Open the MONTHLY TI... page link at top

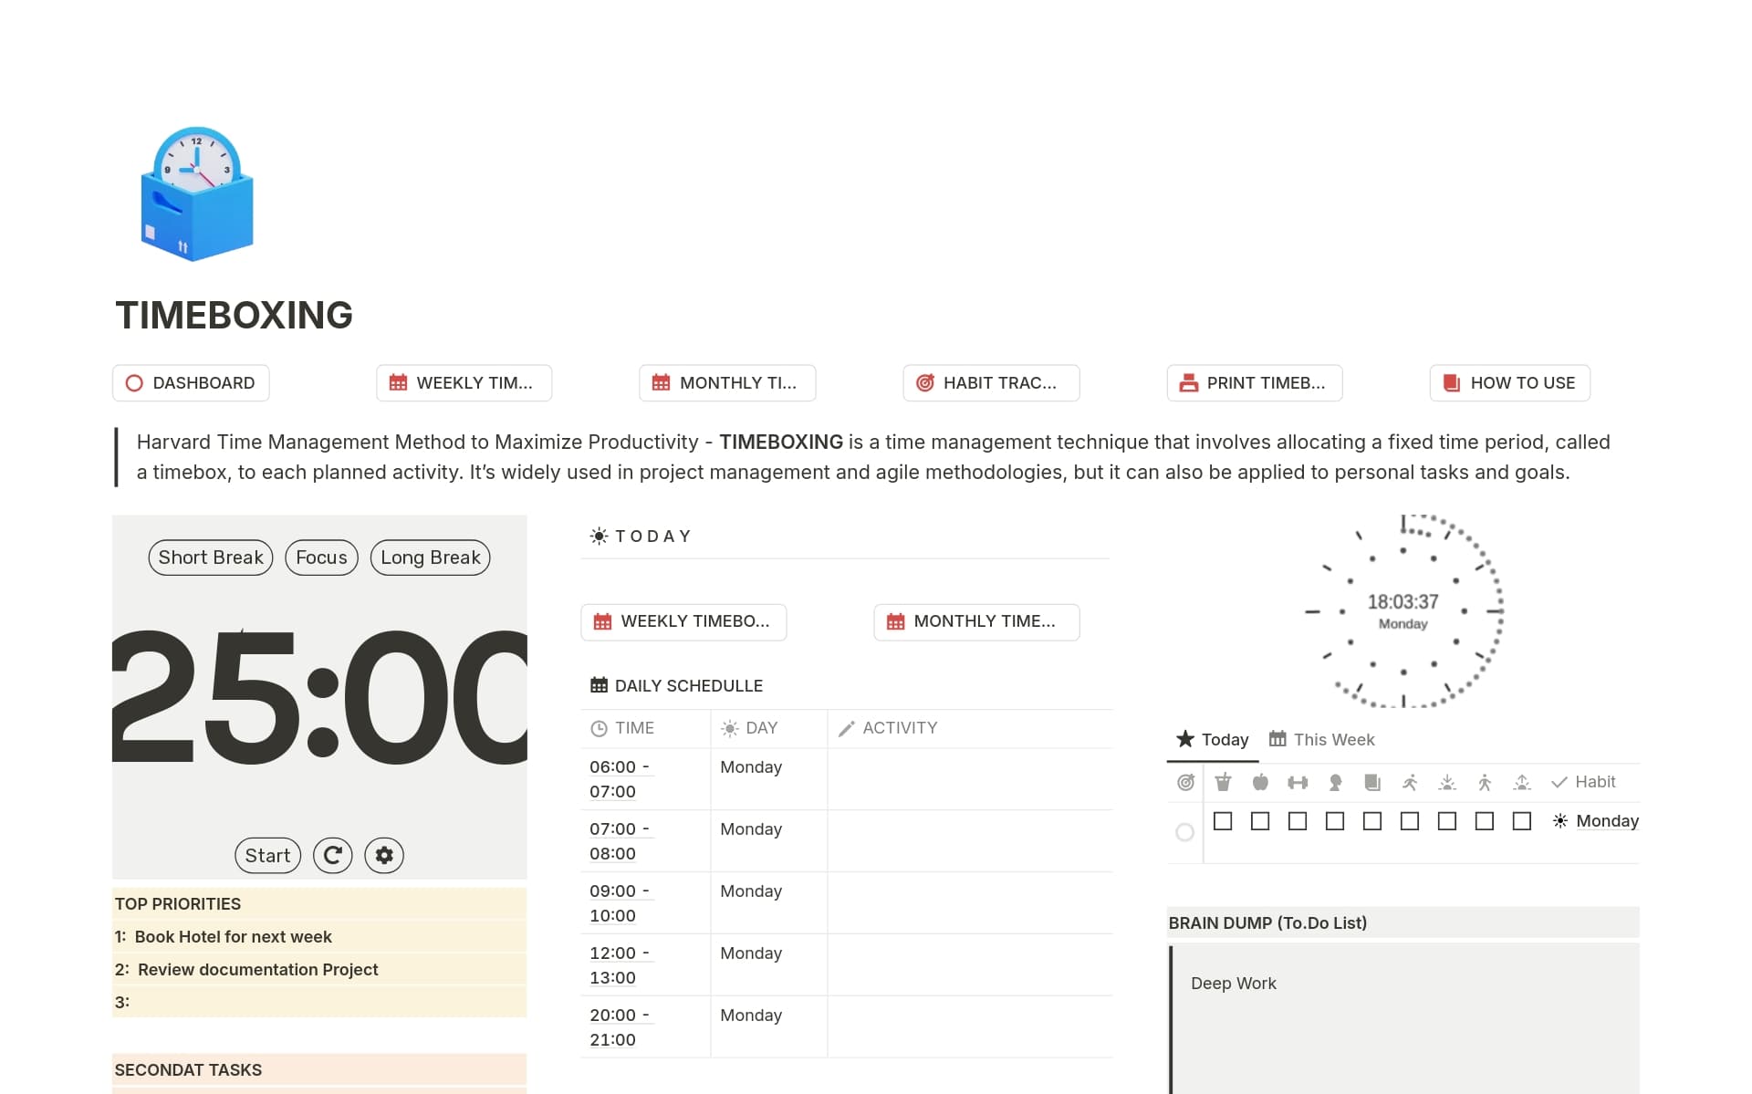(x=727, y=383)
